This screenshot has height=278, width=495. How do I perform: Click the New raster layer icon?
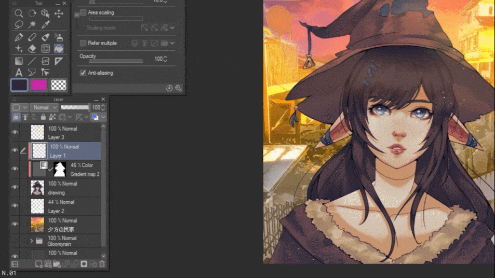(38, 264)
